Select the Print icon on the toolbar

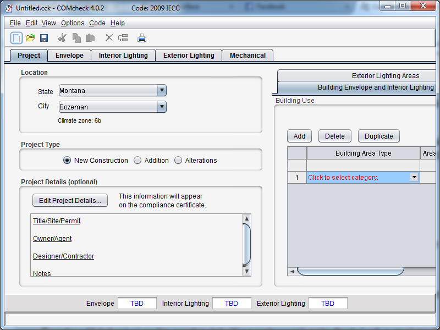141,37
